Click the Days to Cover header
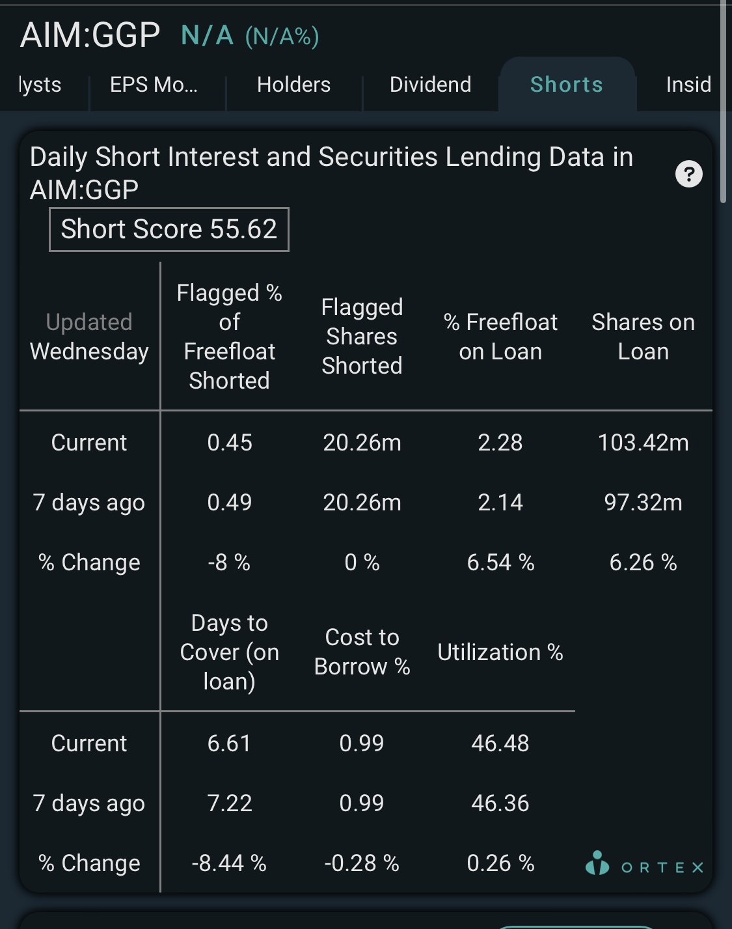Image resolution: width=732 pixels, height=929 pixels. click(229, 652)
